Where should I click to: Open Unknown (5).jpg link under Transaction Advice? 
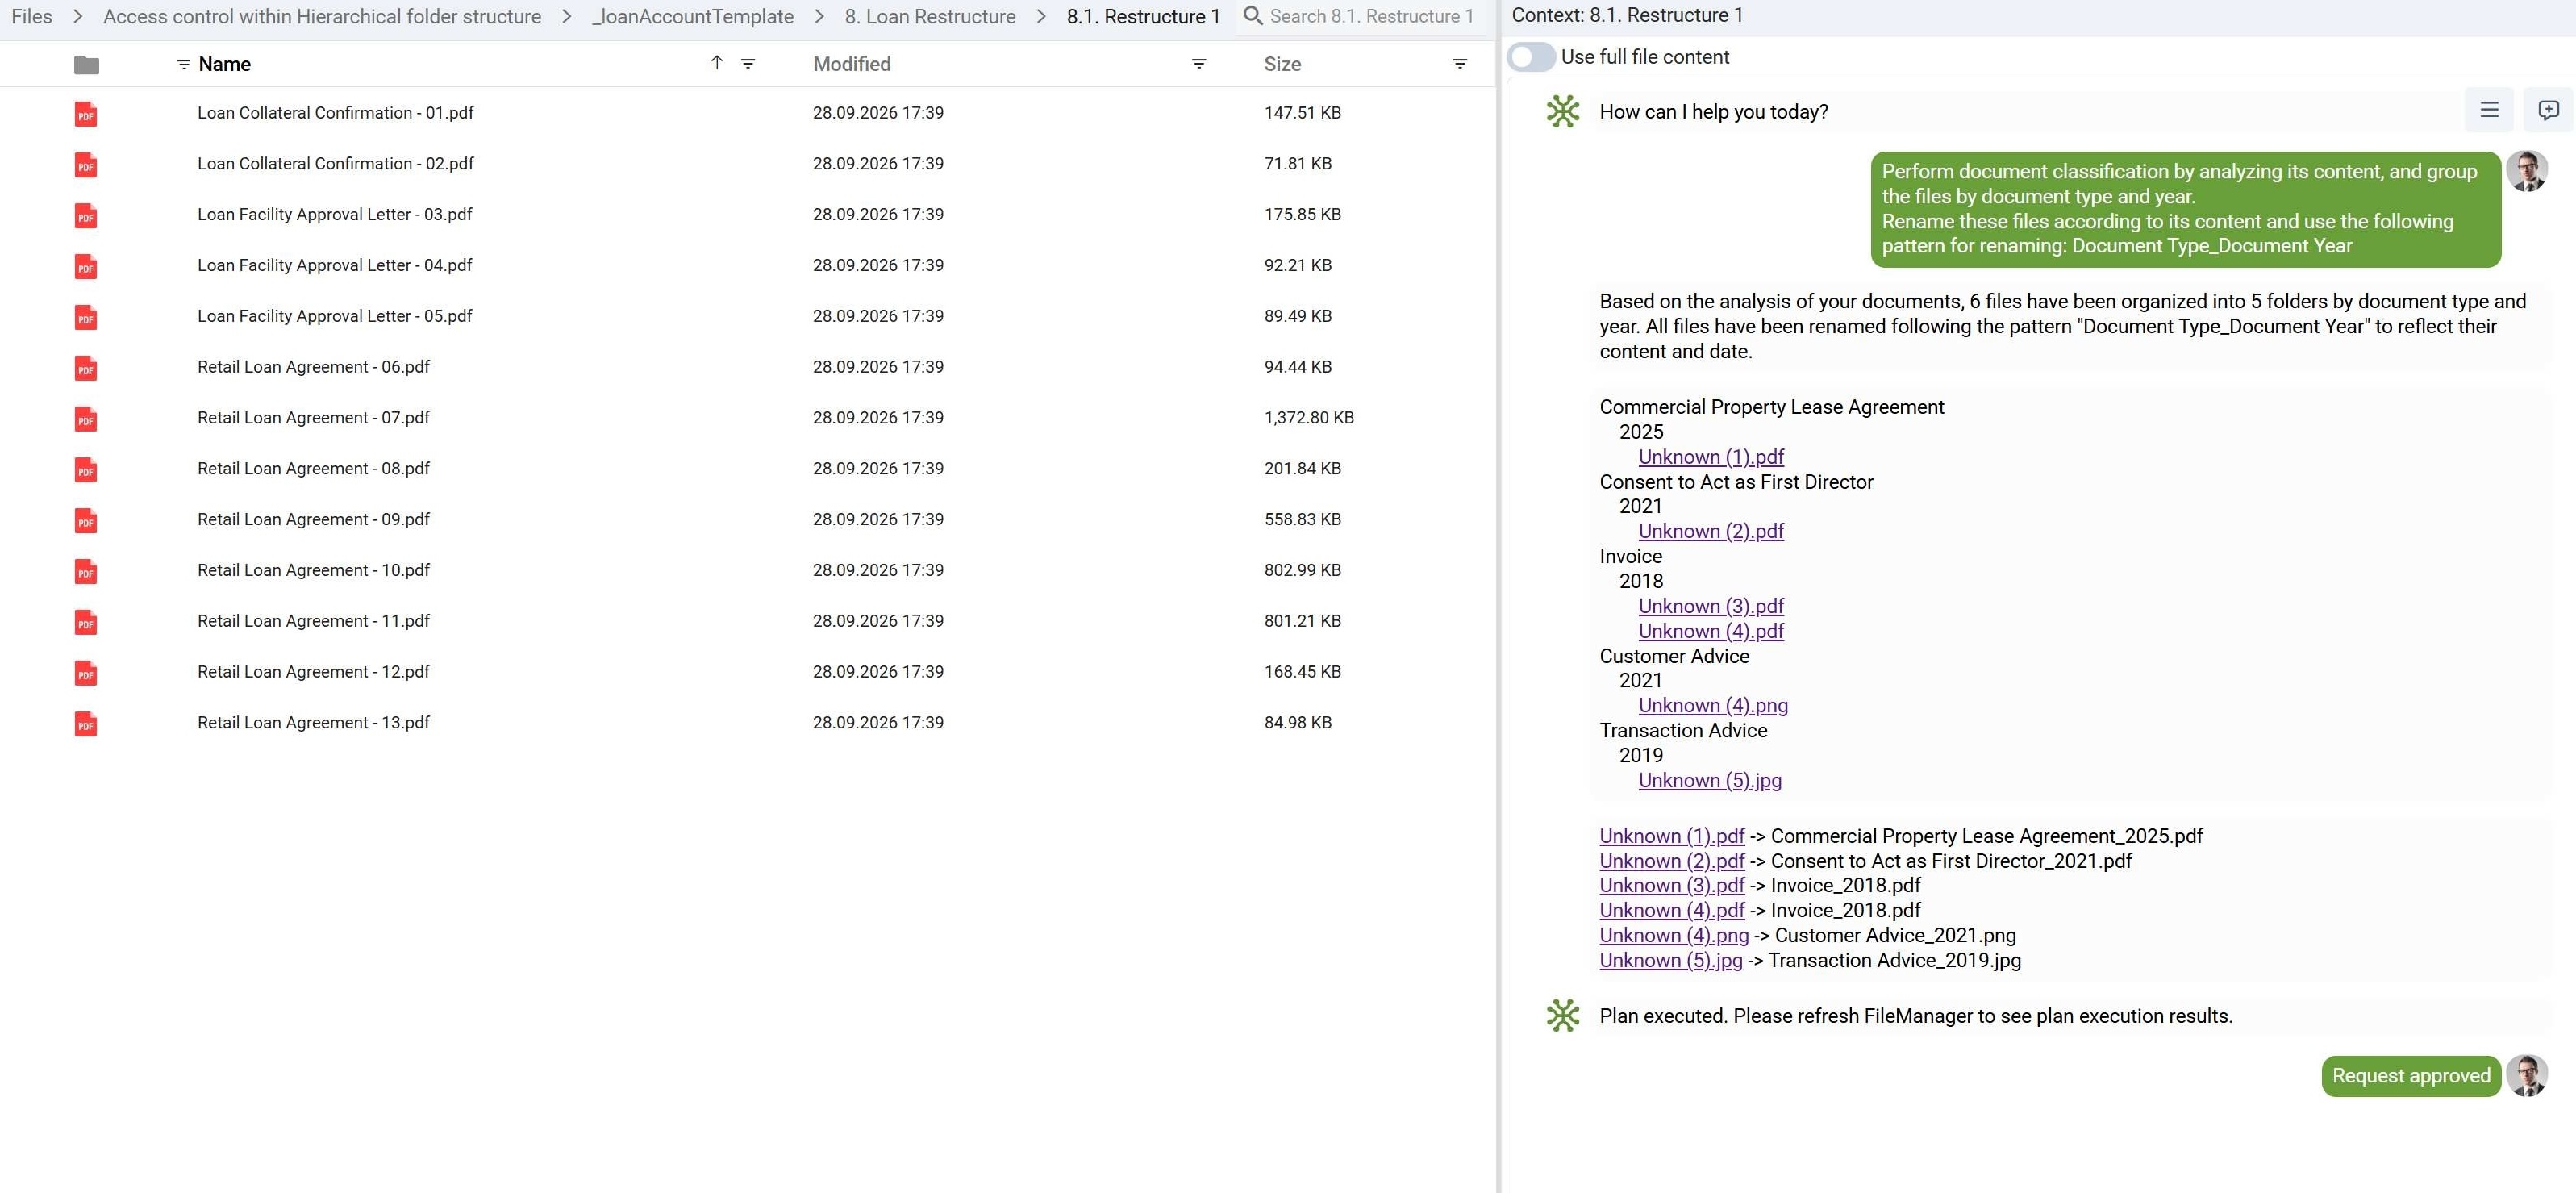1710,780
